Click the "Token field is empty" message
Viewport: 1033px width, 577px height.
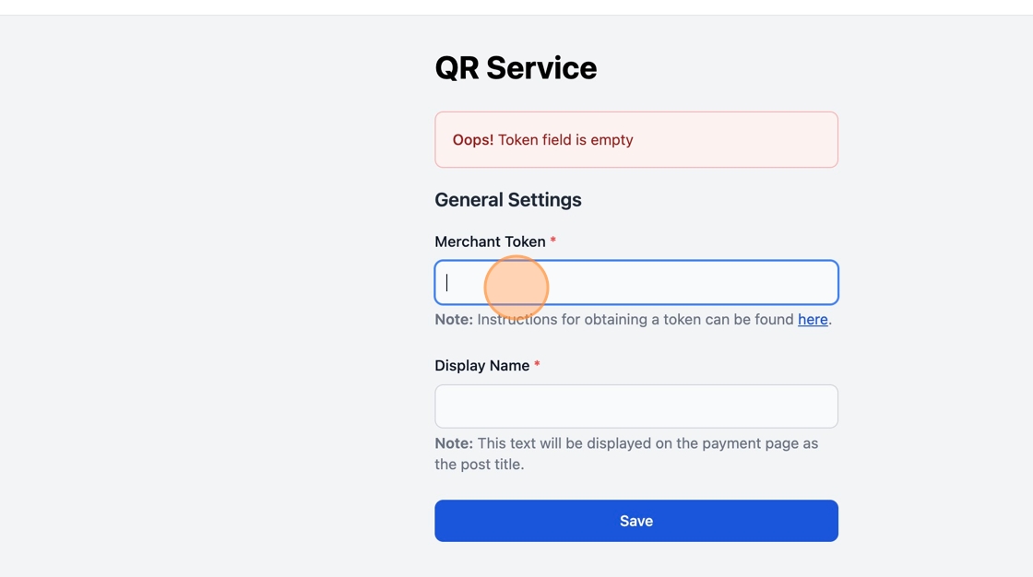pyautogui.click(x=565, y=140)
